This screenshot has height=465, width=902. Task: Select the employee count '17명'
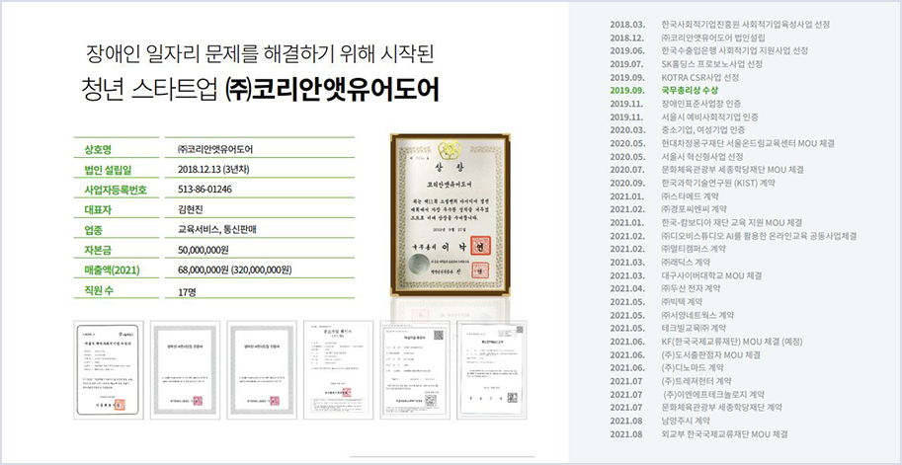pos(187,292)
